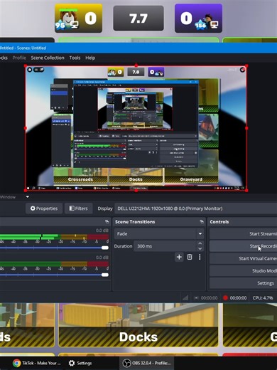
Task: Start the Virtual Camera
Action: point(244,258)
